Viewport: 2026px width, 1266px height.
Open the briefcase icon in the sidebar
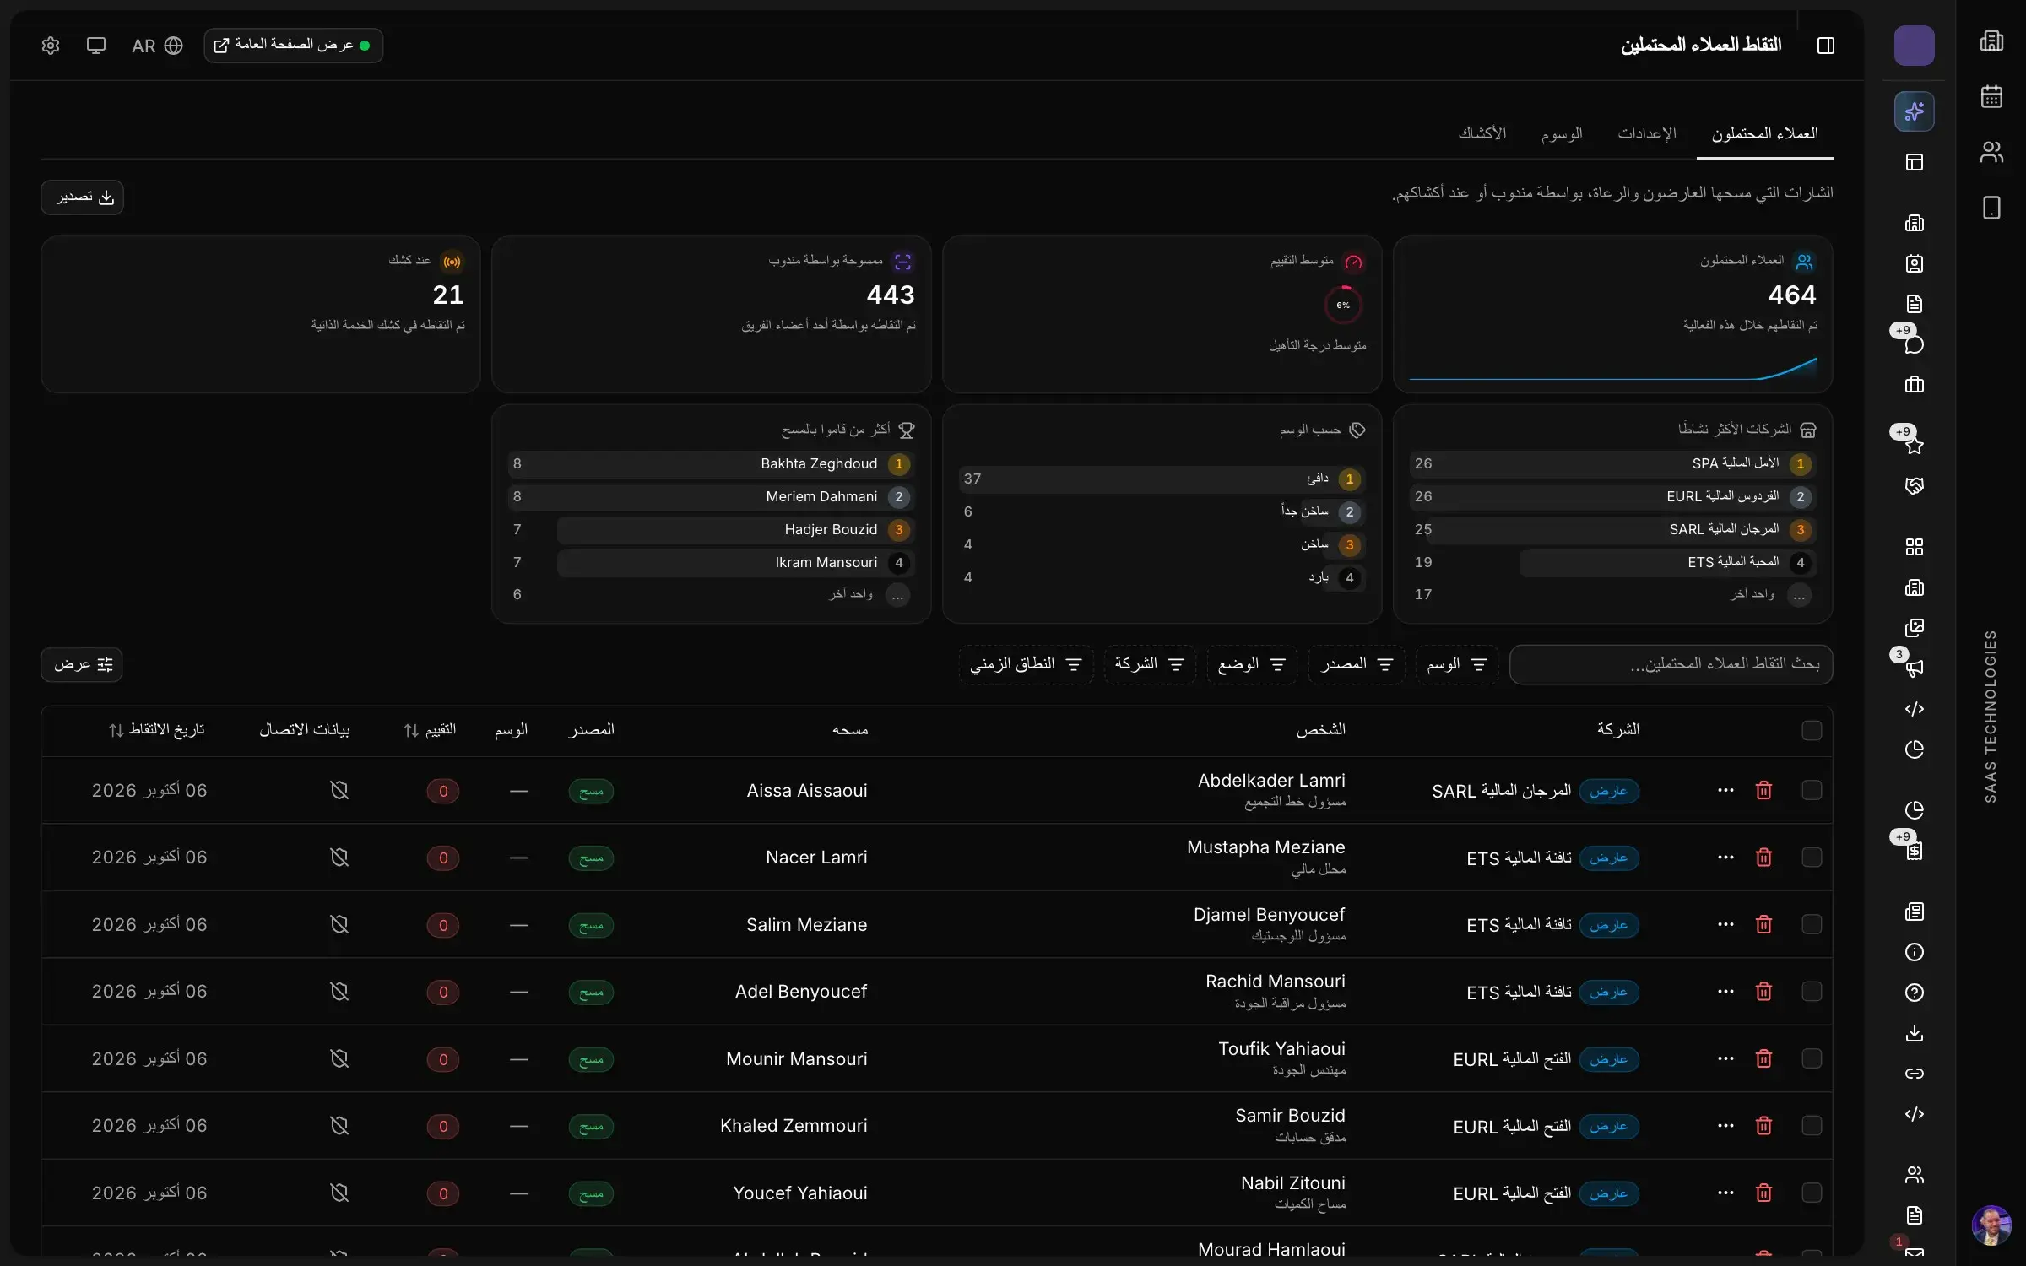[x=1914, y=385]
